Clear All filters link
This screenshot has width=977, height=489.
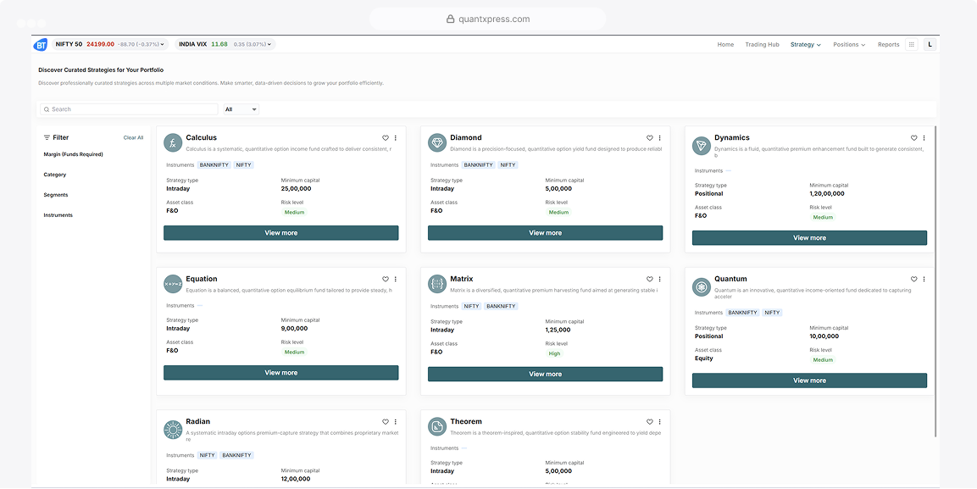pyautogui.click(x=133, y=137)
